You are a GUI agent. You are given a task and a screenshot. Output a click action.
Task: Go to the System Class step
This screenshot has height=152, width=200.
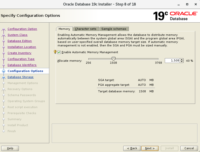click(x=17, y=35)
